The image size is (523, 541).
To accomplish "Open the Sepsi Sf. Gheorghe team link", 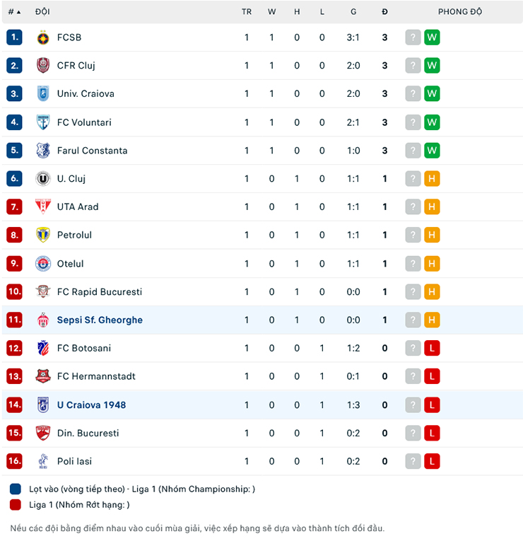I will click(100, 320).
